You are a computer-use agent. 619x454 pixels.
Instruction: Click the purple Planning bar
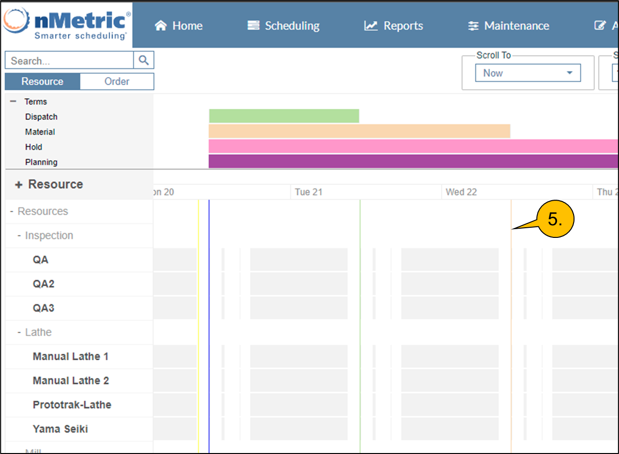[x=413, y=161]
